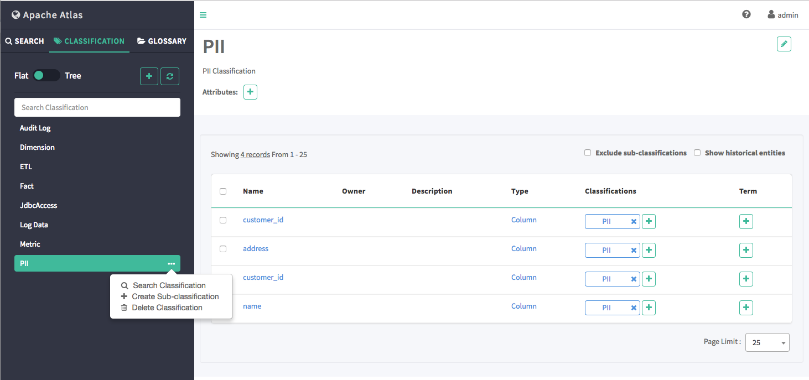Add classification to the address row
This screenshot has width=809, height=380.
pos(649,250)
